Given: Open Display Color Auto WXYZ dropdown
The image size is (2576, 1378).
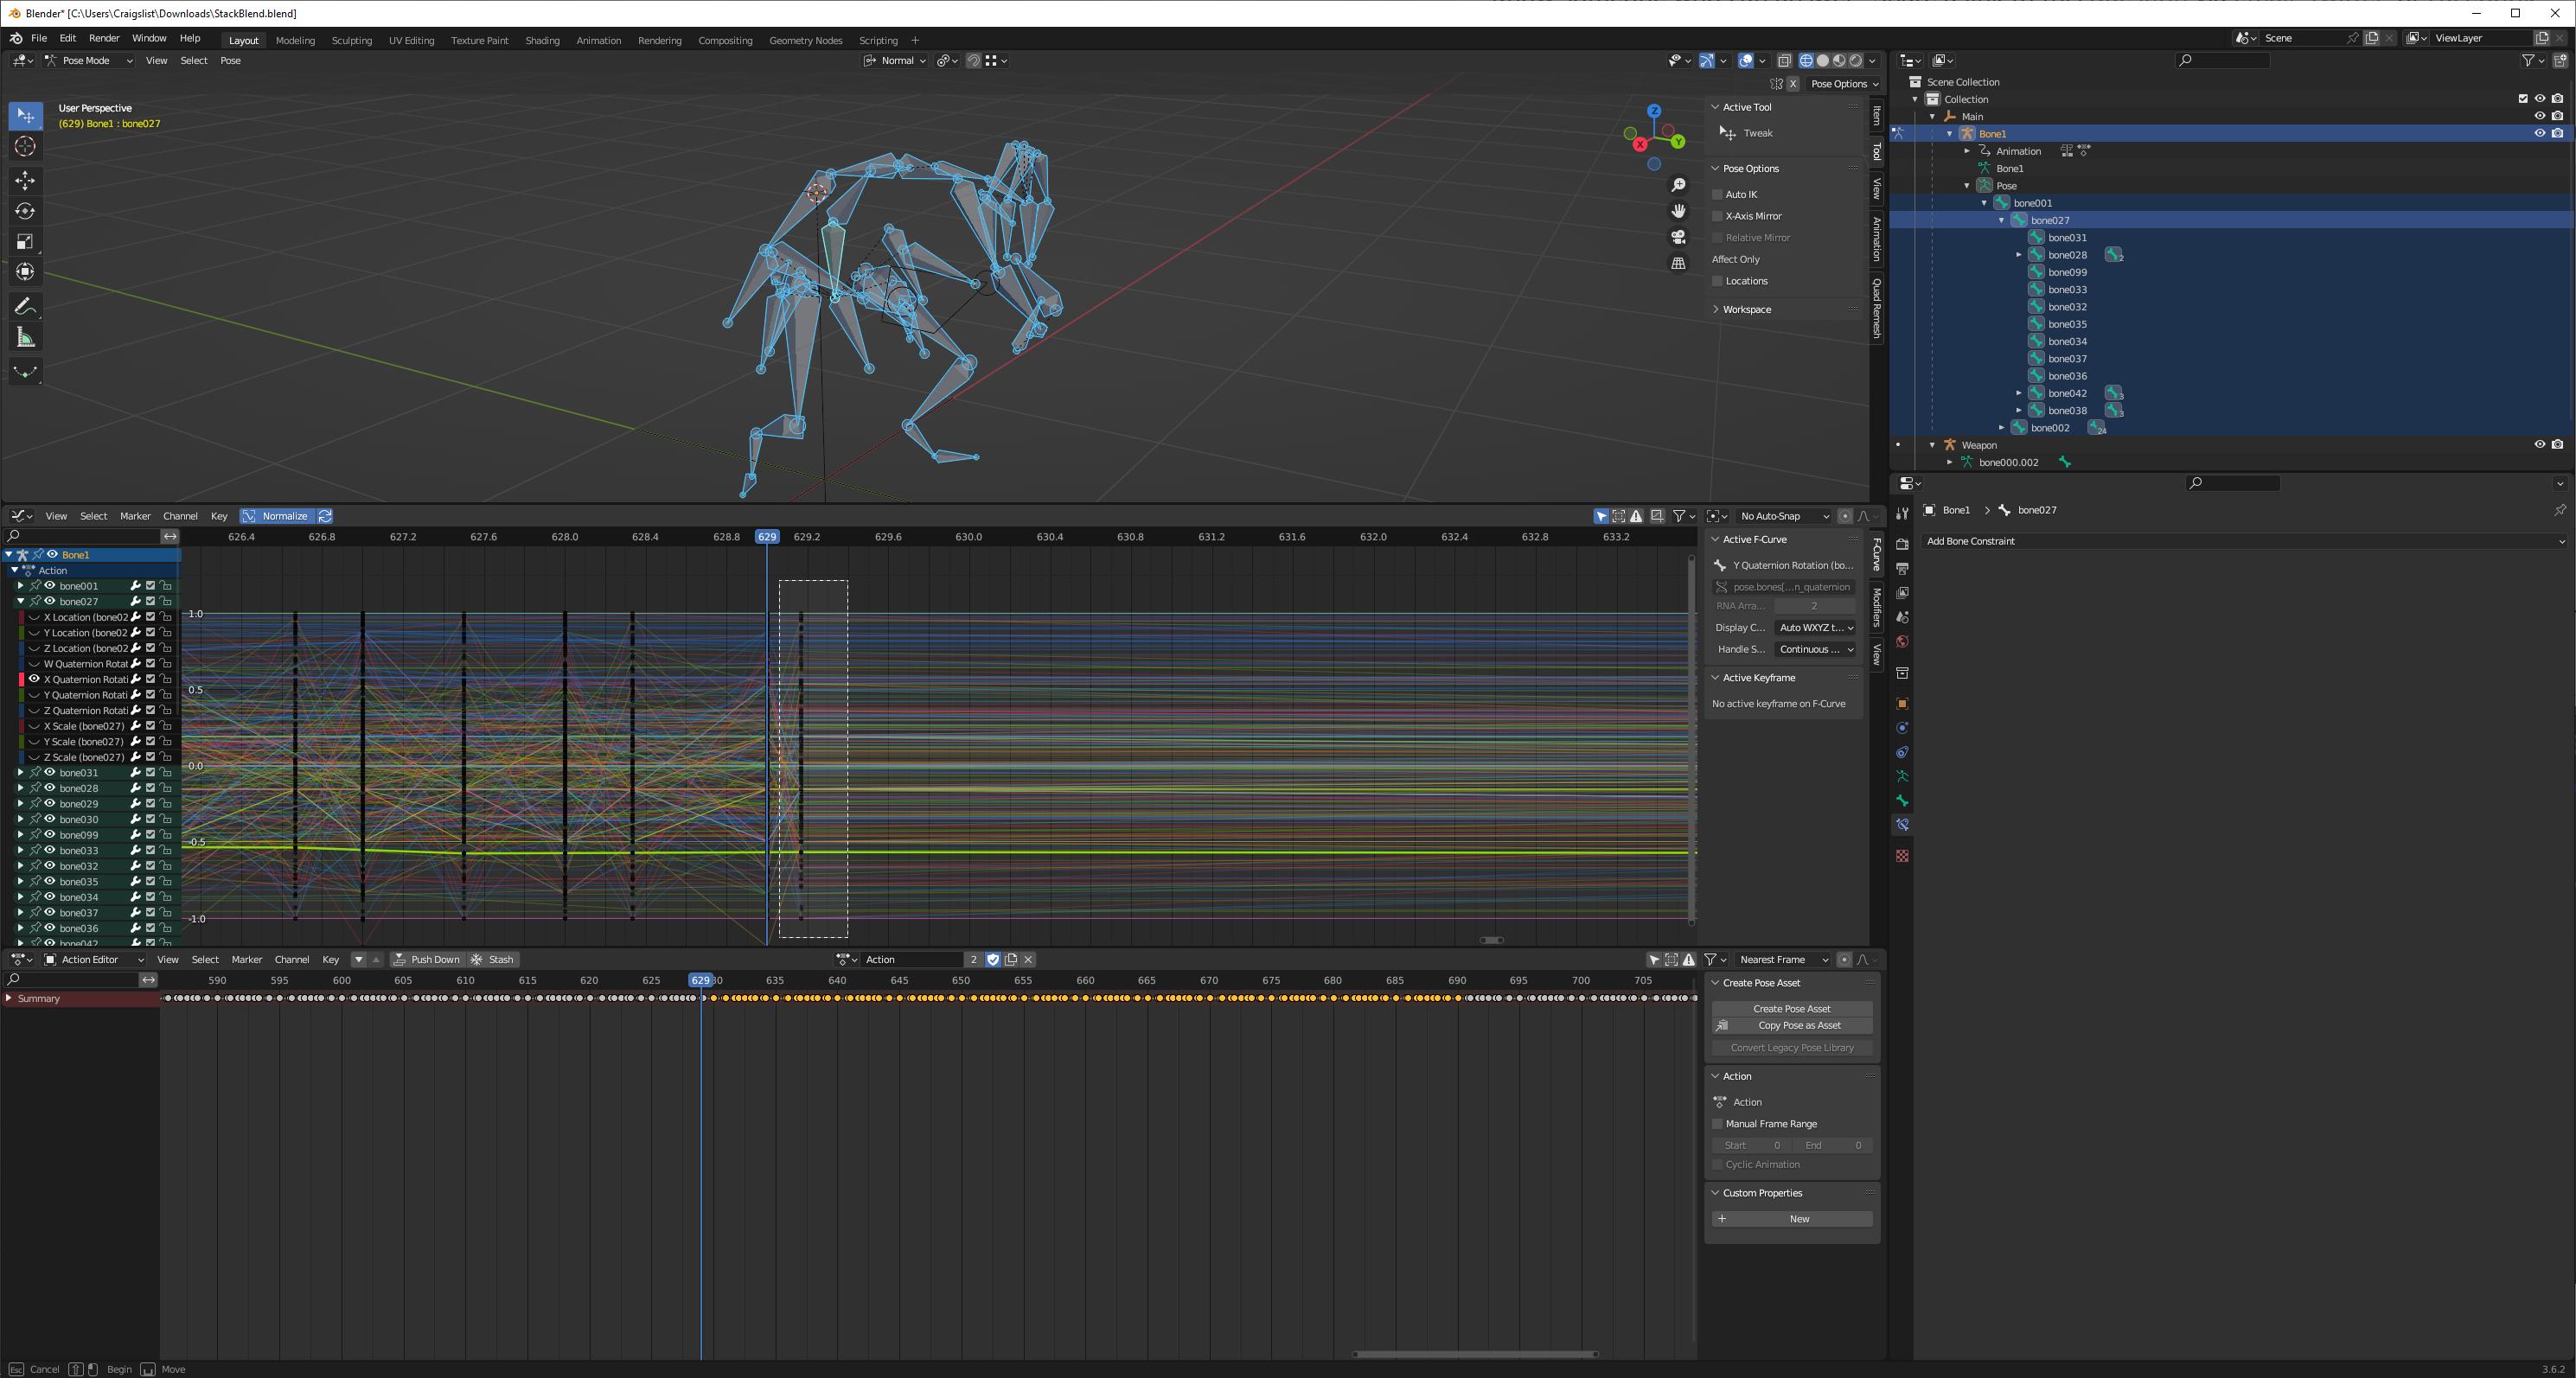Looking at the screenshot, I should (1815, 628).
